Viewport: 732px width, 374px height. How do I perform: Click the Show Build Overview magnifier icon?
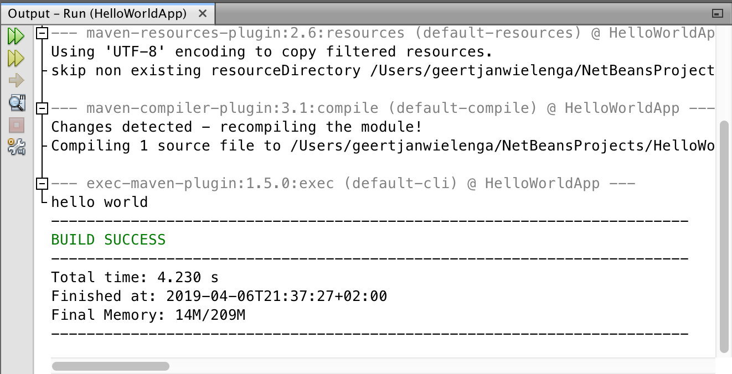[x=16, y=102]
